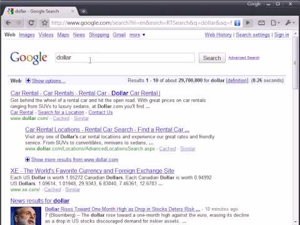Click the news photo thumbnail of the man

(x=26, y=216)
